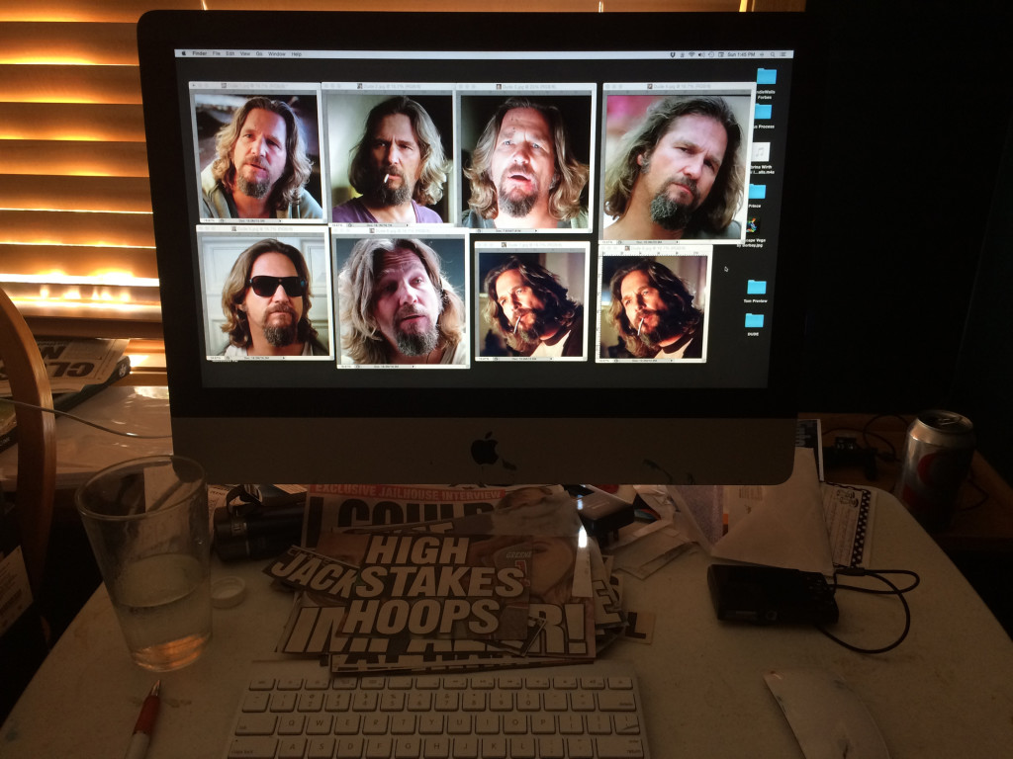This screenshot has height=759, width=1013.
Task: Select the image window with the sunglasses photo
Action: coord(264,293)
